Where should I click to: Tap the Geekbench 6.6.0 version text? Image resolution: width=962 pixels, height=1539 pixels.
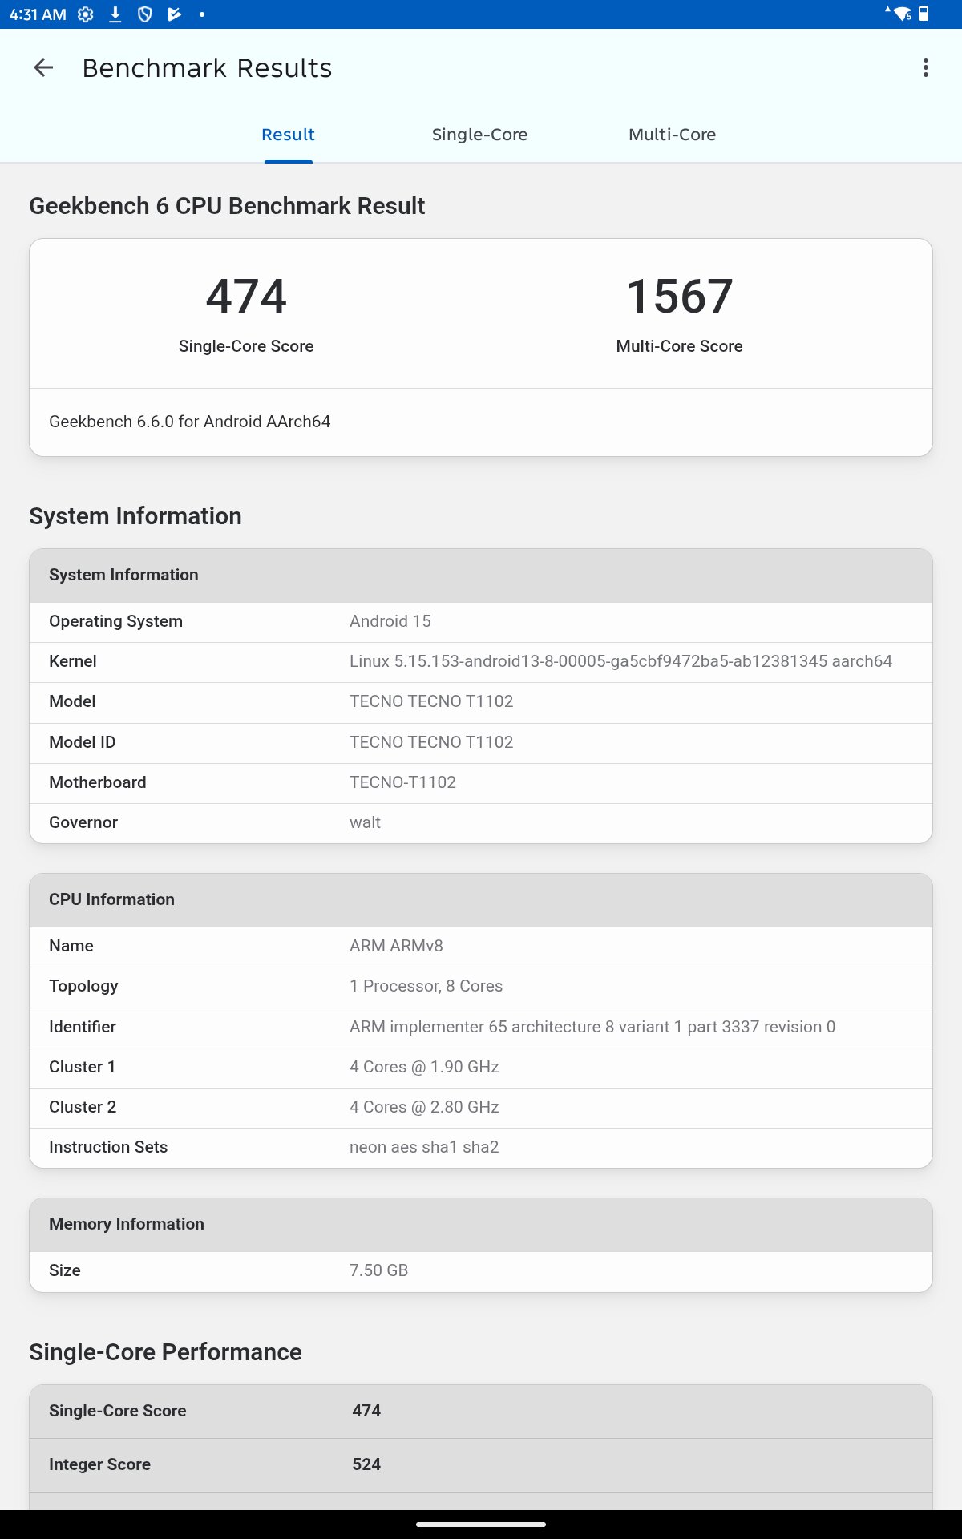coord(190,422)
